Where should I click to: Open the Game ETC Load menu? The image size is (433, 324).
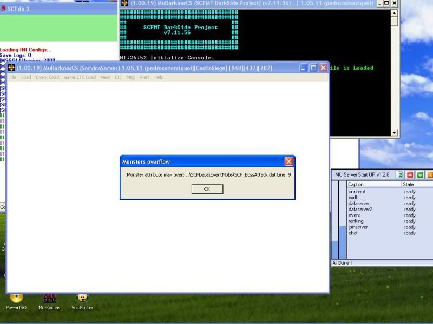coord(80,77)
